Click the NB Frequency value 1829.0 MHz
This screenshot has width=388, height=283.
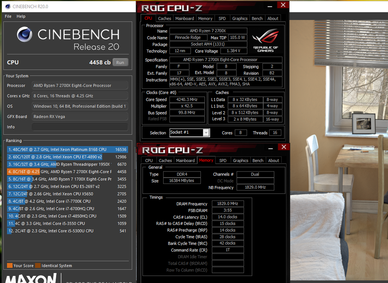point(255,187)
